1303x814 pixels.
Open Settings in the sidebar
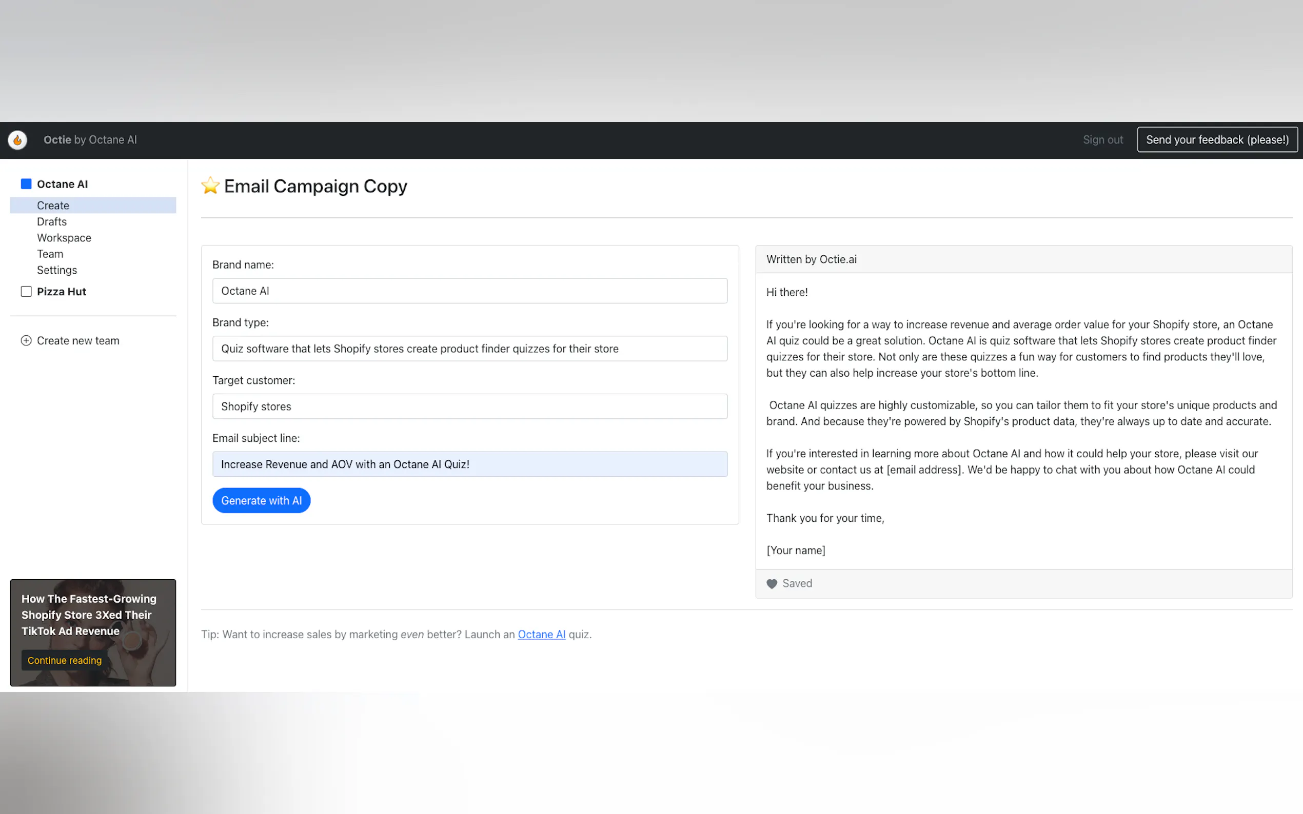(56, 270)
